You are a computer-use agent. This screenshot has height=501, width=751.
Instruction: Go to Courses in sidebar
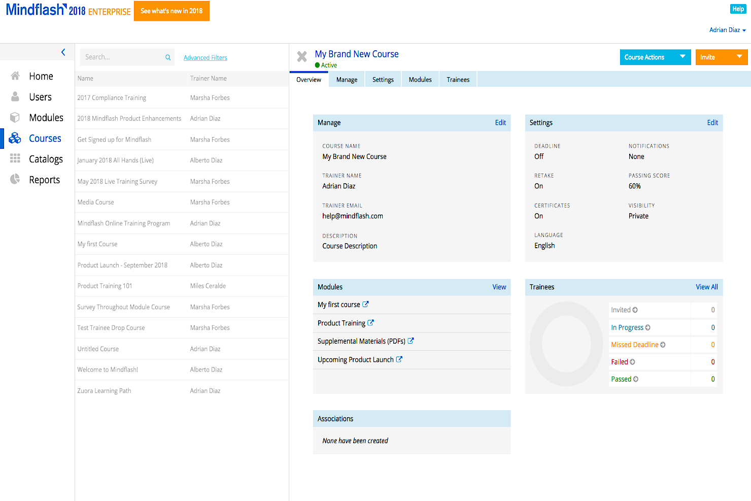(45, 139)
